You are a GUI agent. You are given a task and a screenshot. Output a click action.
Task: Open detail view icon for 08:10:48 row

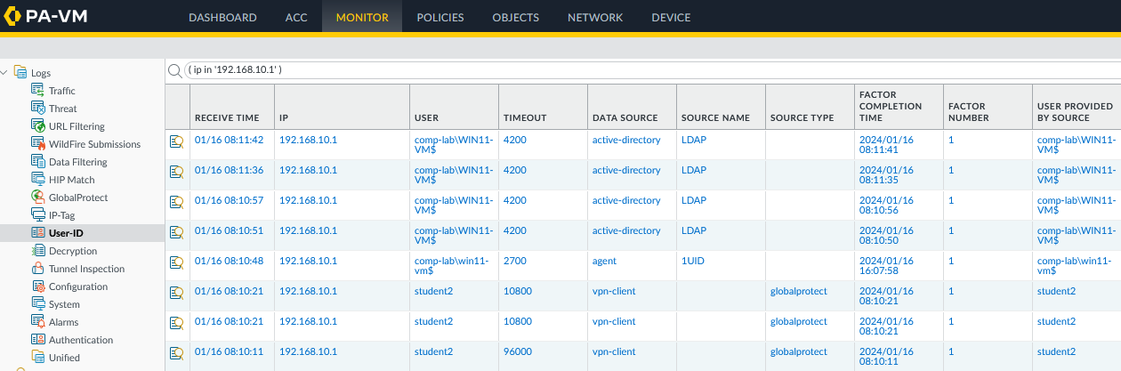(x=177, y=262)
